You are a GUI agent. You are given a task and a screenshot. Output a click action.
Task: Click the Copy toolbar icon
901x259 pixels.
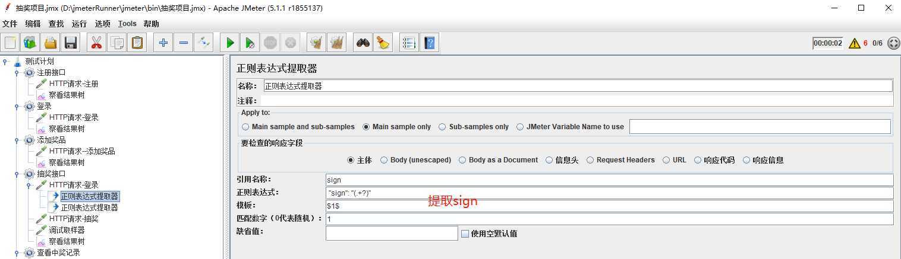(x=117, y=43)
